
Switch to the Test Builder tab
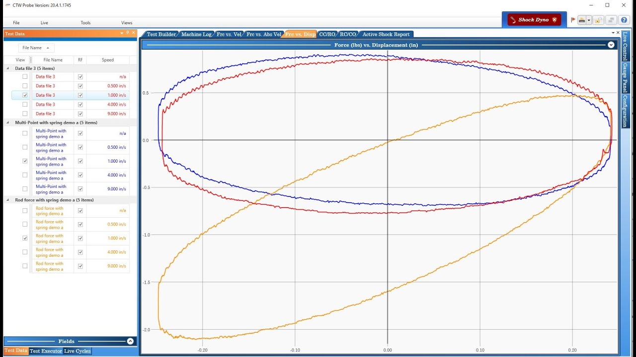(x=160, y=34)
